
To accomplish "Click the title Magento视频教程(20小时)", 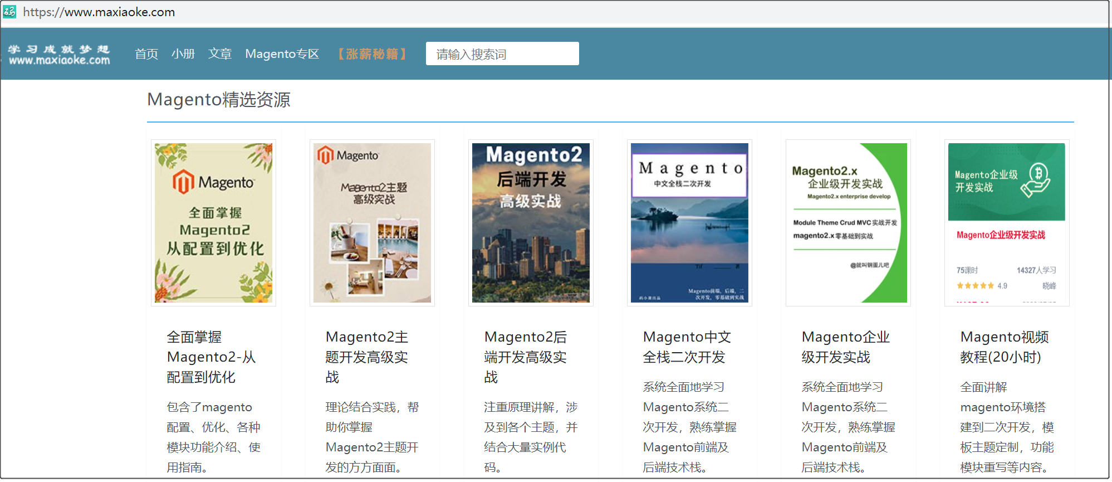I will [x=1005, y=347].
